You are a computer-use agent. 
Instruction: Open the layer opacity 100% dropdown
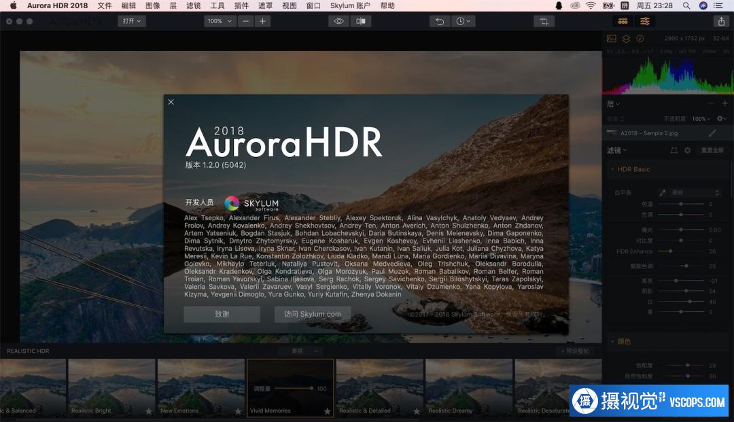point(701,119)
